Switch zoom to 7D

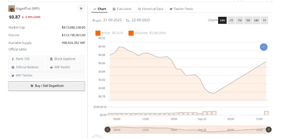pos(231,20)
